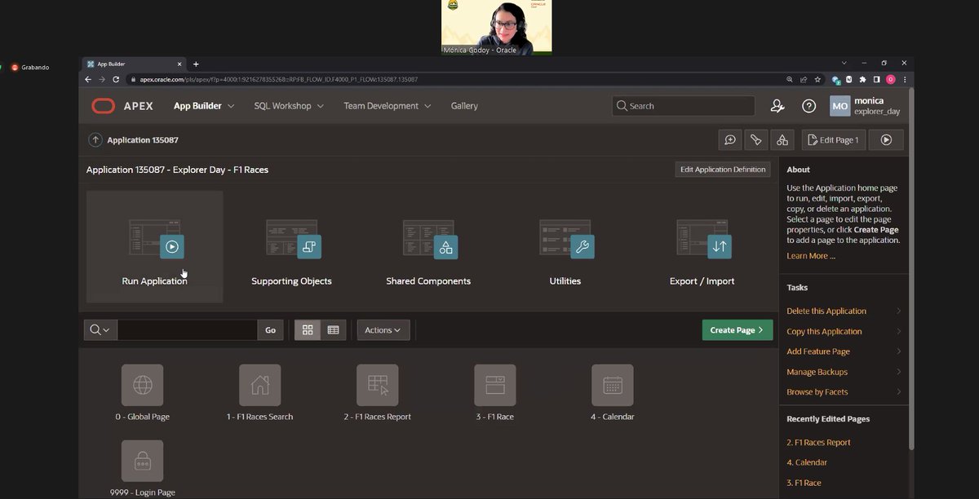979x499 pixels.
Task: Open Chrome three-dot menu
Action: click(905, 79)
